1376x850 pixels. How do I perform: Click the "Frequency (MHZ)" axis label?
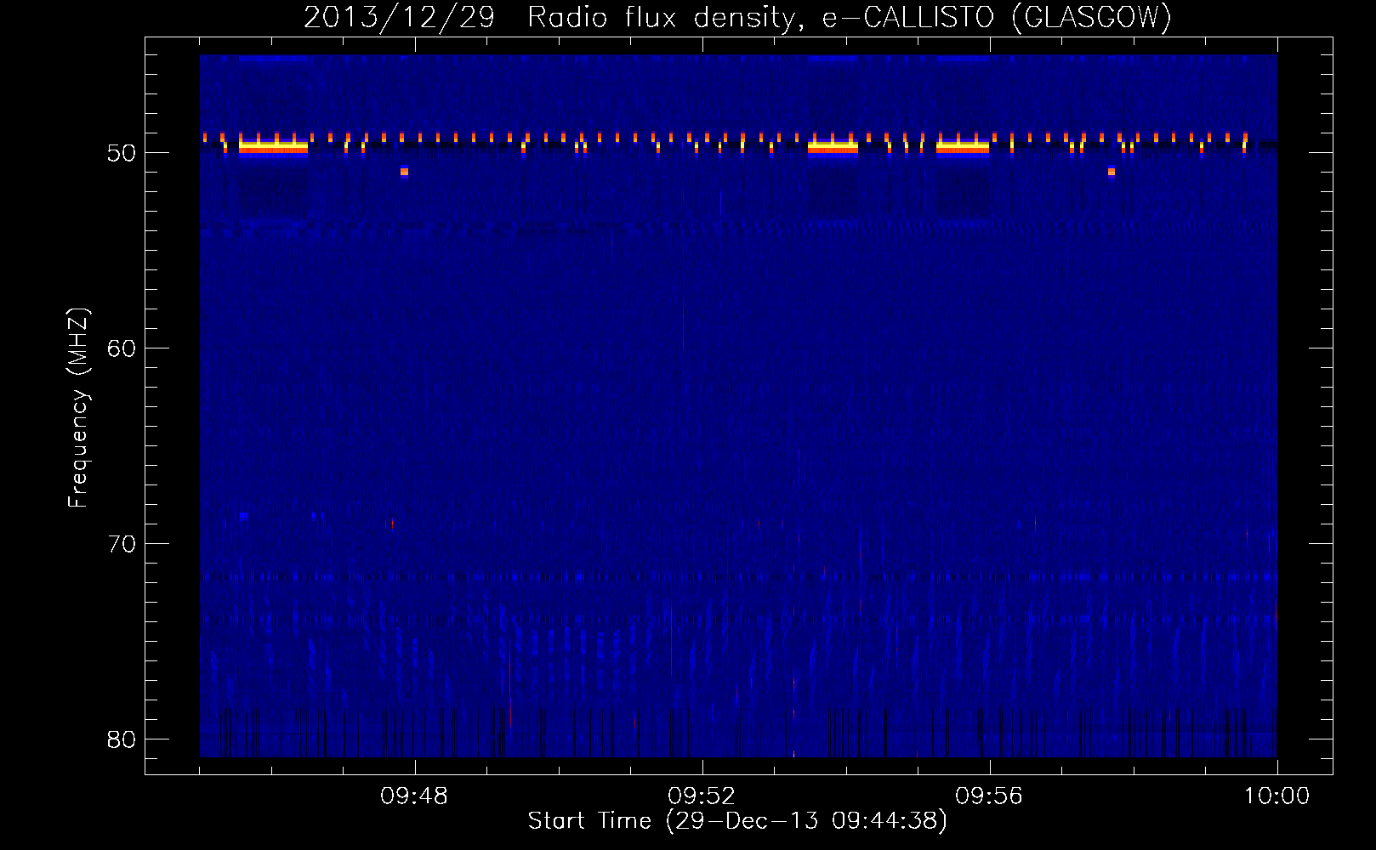[77, 408]
